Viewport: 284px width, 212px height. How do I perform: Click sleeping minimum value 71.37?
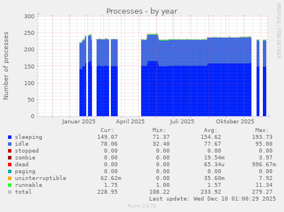(x=161, y=137)
